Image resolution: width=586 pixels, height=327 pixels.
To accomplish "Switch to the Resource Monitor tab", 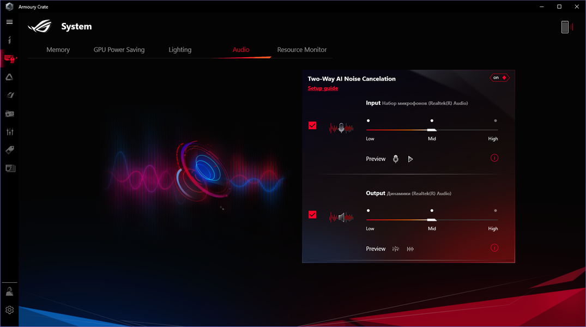I will click(302, 50).
